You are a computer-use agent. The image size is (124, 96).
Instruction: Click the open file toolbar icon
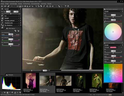[2, 6]
